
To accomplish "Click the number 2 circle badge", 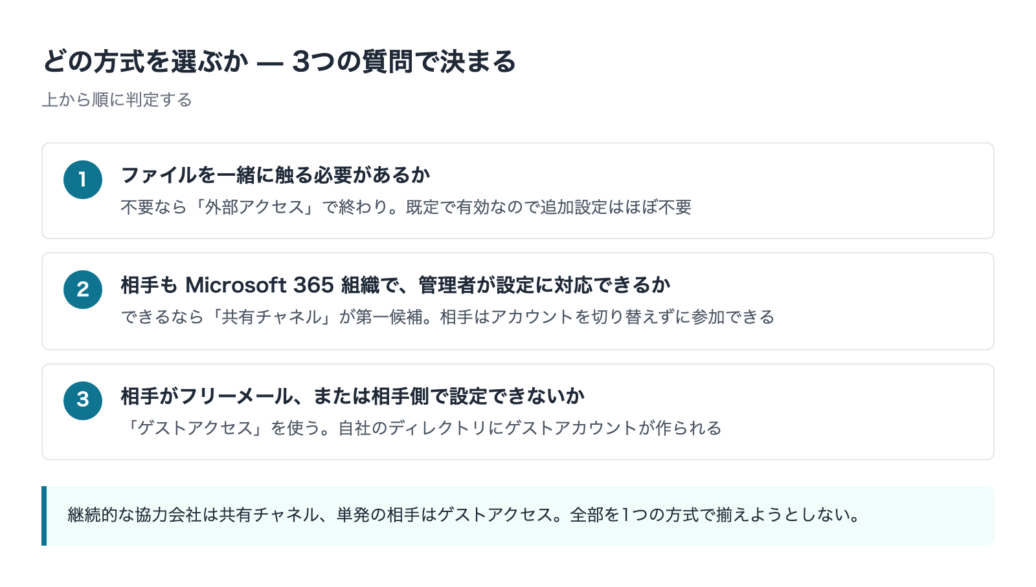I will [83, 290].
